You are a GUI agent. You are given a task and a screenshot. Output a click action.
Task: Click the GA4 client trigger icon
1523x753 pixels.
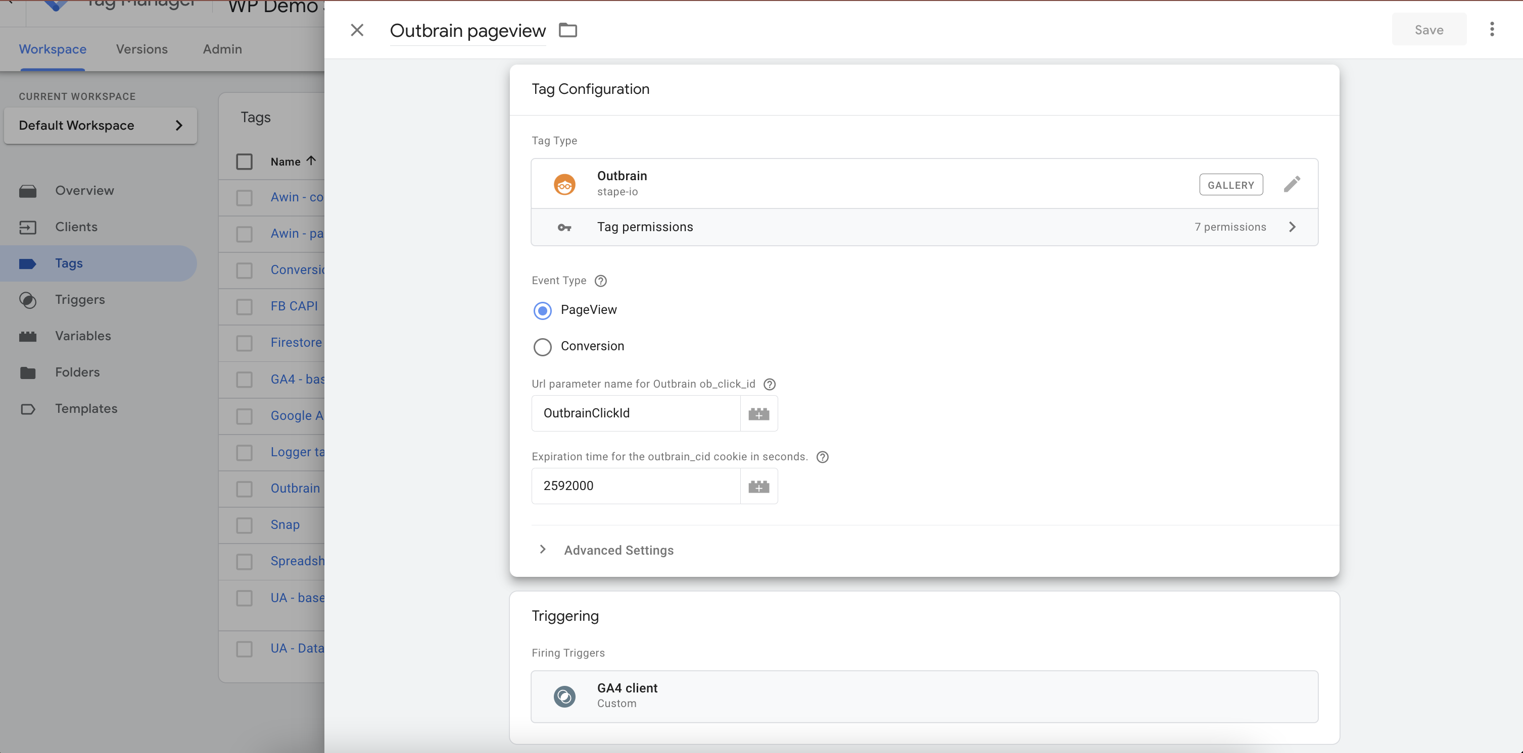click(564, 696)
